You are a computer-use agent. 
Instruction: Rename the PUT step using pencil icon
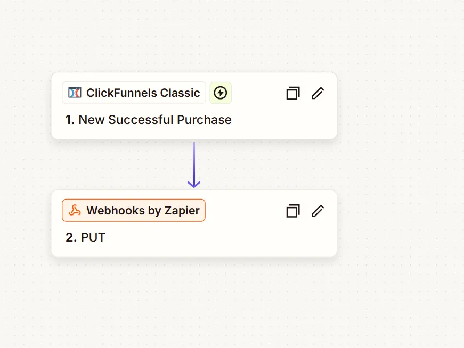pos(318,211)
